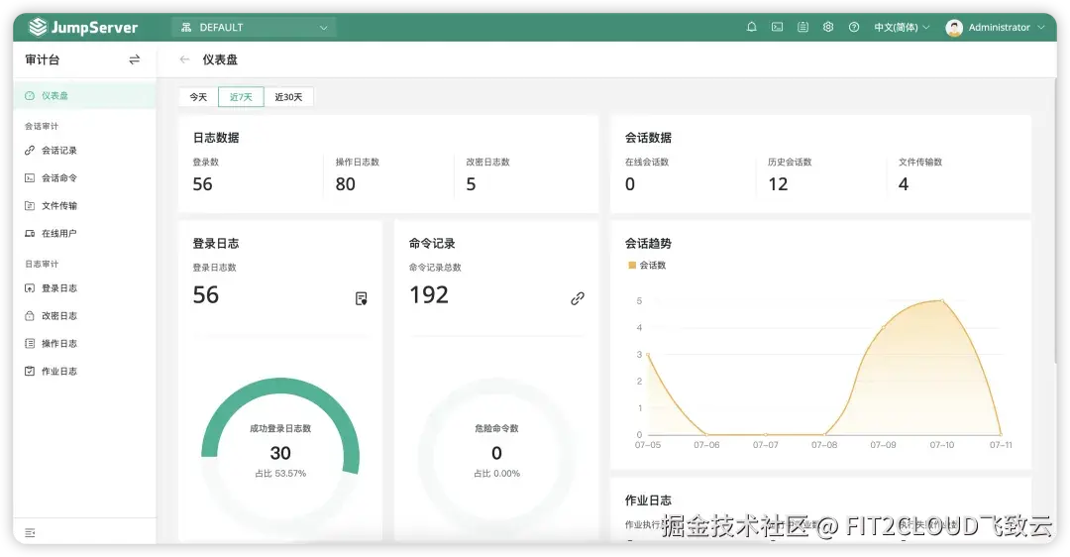Collapse sidebar with bottom menu icon

click(x=30, y=533)
